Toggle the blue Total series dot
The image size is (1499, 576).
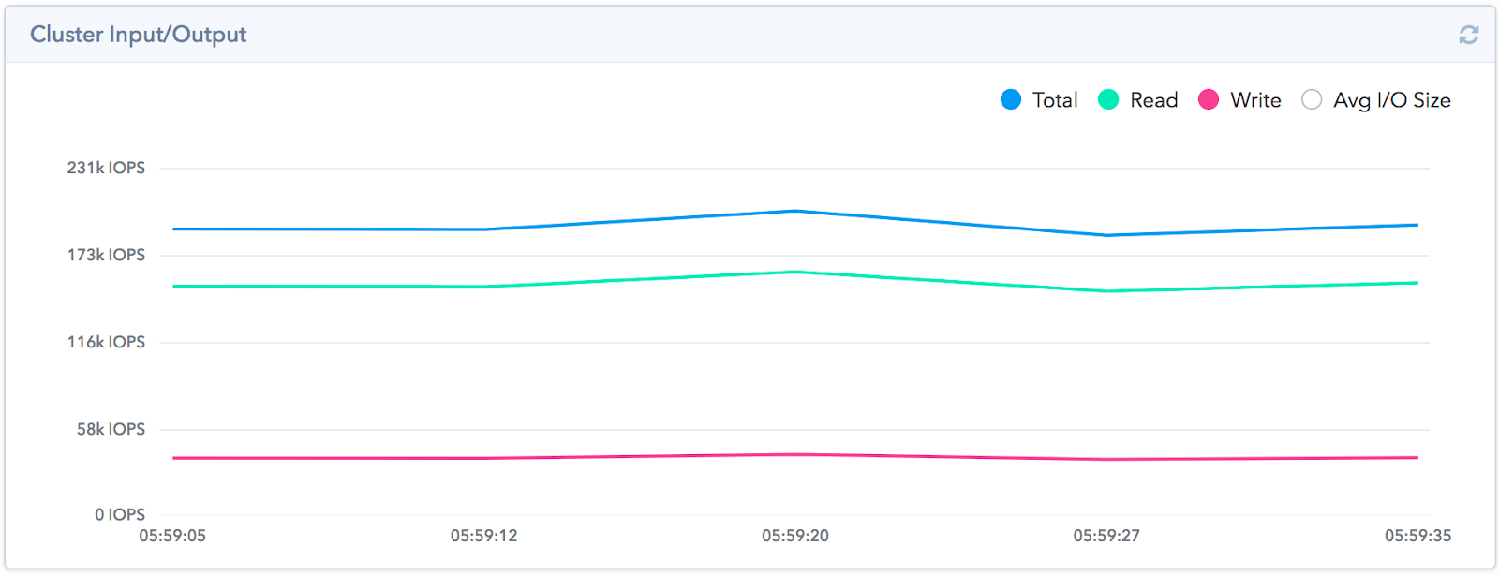pyautogui.click(x=1011, y=99)
